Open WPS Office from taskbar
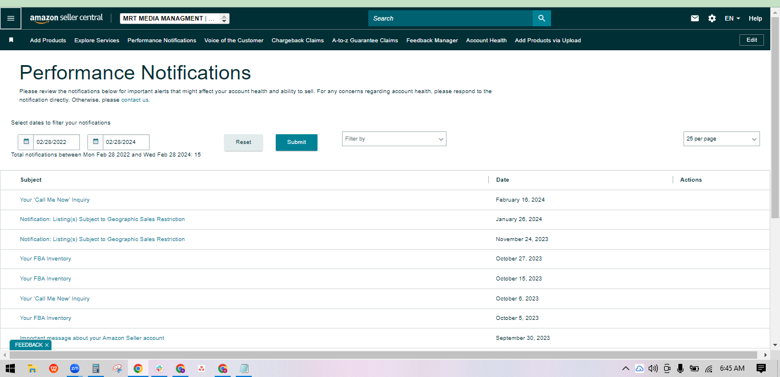The width and height of the screenshot is (780, 377). [x=54, y=368]
